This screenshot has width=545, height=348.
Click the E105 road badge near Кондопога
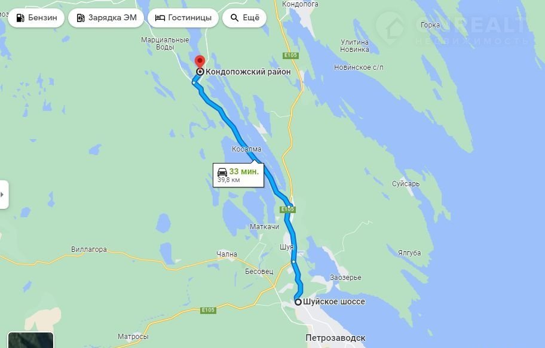290,56
